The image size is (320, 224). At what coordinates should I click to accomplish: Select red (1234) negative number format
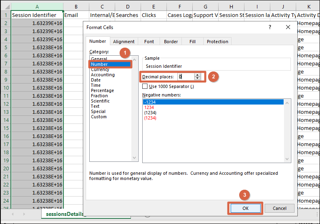[150, 118]
